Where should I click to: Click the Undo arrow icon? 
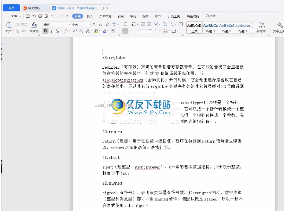pos(53,16)
